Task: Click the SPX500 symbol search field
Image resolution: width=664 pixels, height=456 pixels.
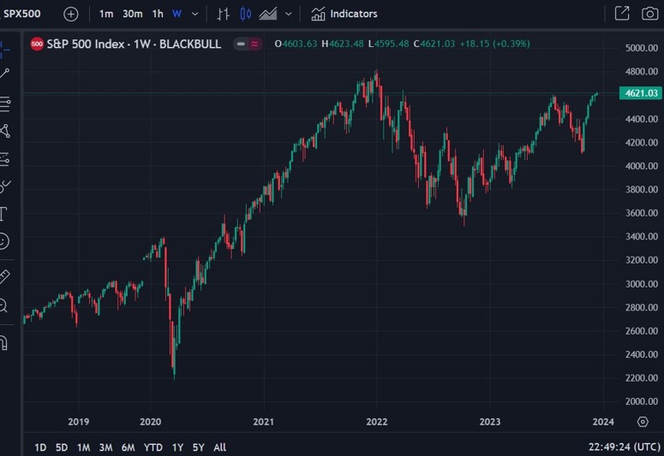Action: pyautogui.click(x=22, y=14)
